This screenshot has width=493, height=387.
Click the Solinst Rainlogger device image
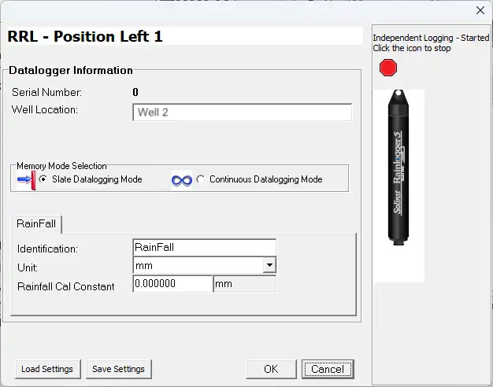[x=398, y=167]
